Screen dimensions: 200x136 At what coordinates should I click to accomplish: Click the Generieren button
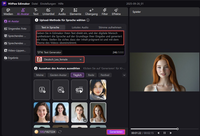pos(116,132)
